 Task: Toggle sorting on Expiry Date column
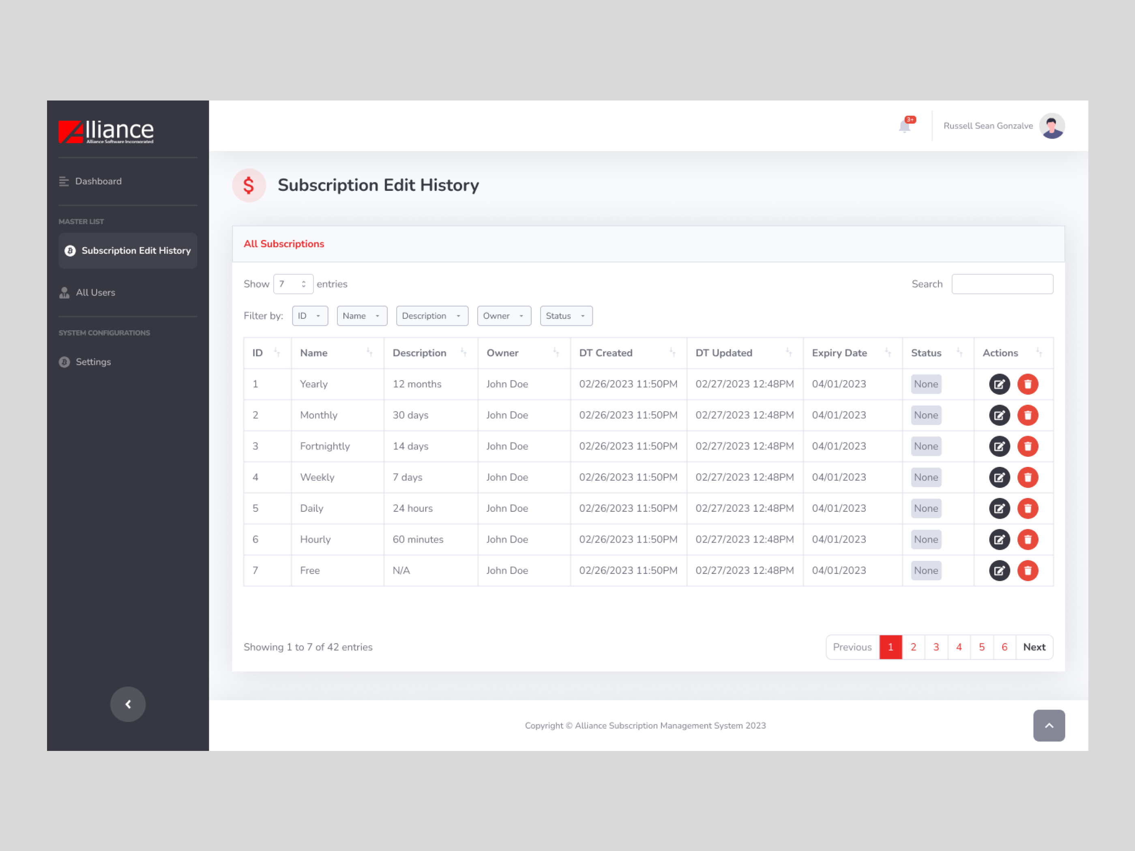click(888, 353)
